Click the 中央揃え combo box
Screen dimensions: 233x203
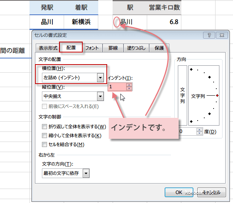pos(73,96)
